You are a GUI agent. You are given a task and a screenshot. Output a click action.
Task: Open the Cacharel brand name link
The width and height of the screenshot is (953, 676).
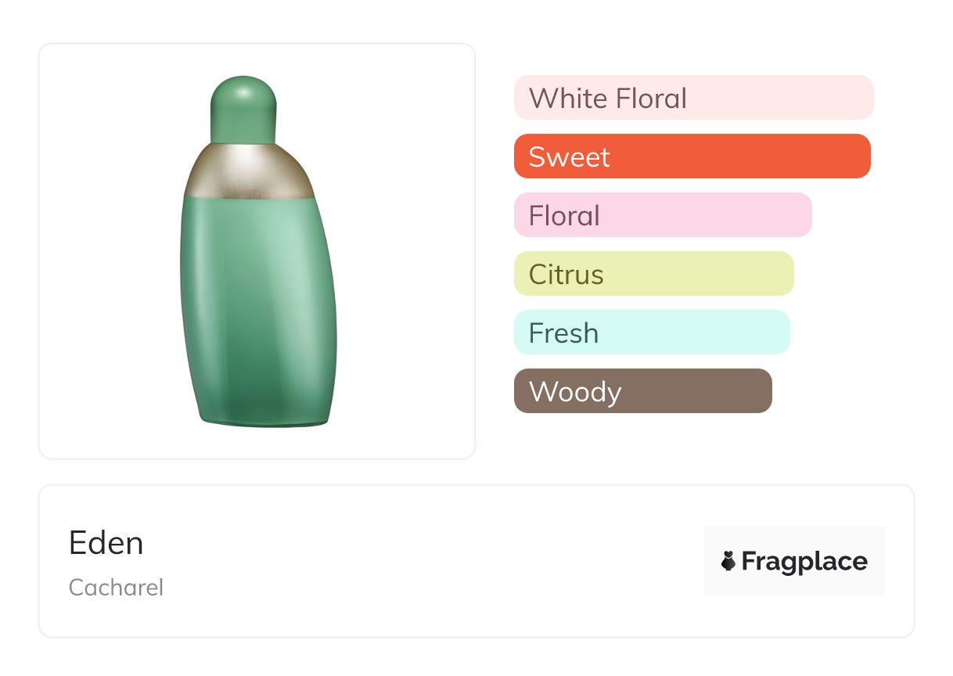tap(116, 588)
